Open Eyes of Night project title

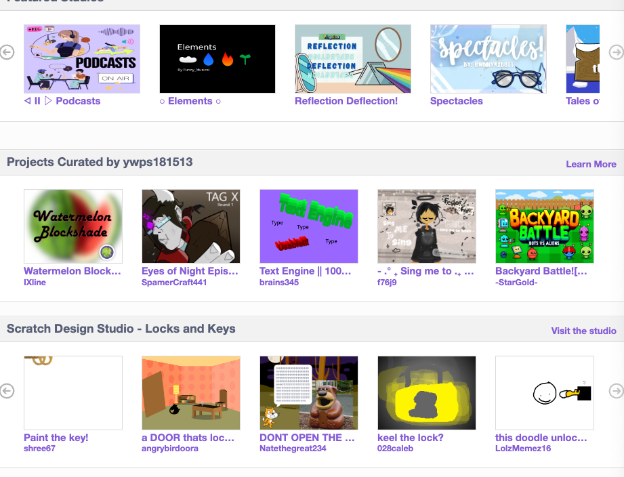[190, 271]
